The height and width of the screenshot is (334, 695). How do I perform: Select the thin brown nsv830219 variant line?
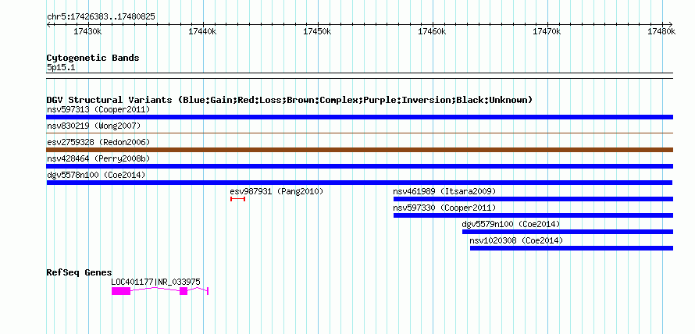pos(359,133)
